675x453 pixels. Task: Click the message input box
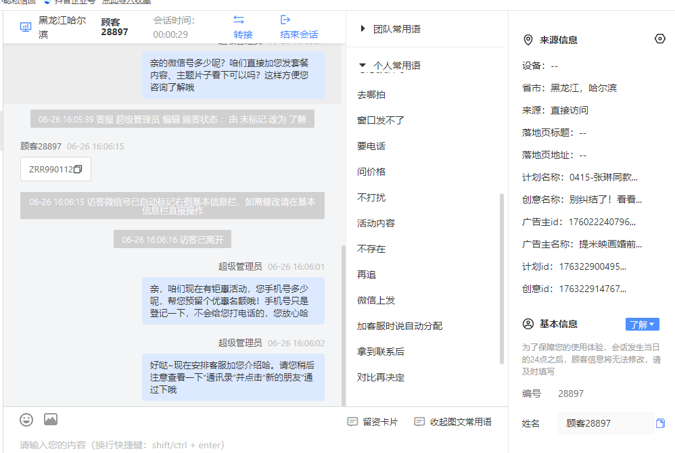(256, 445)
